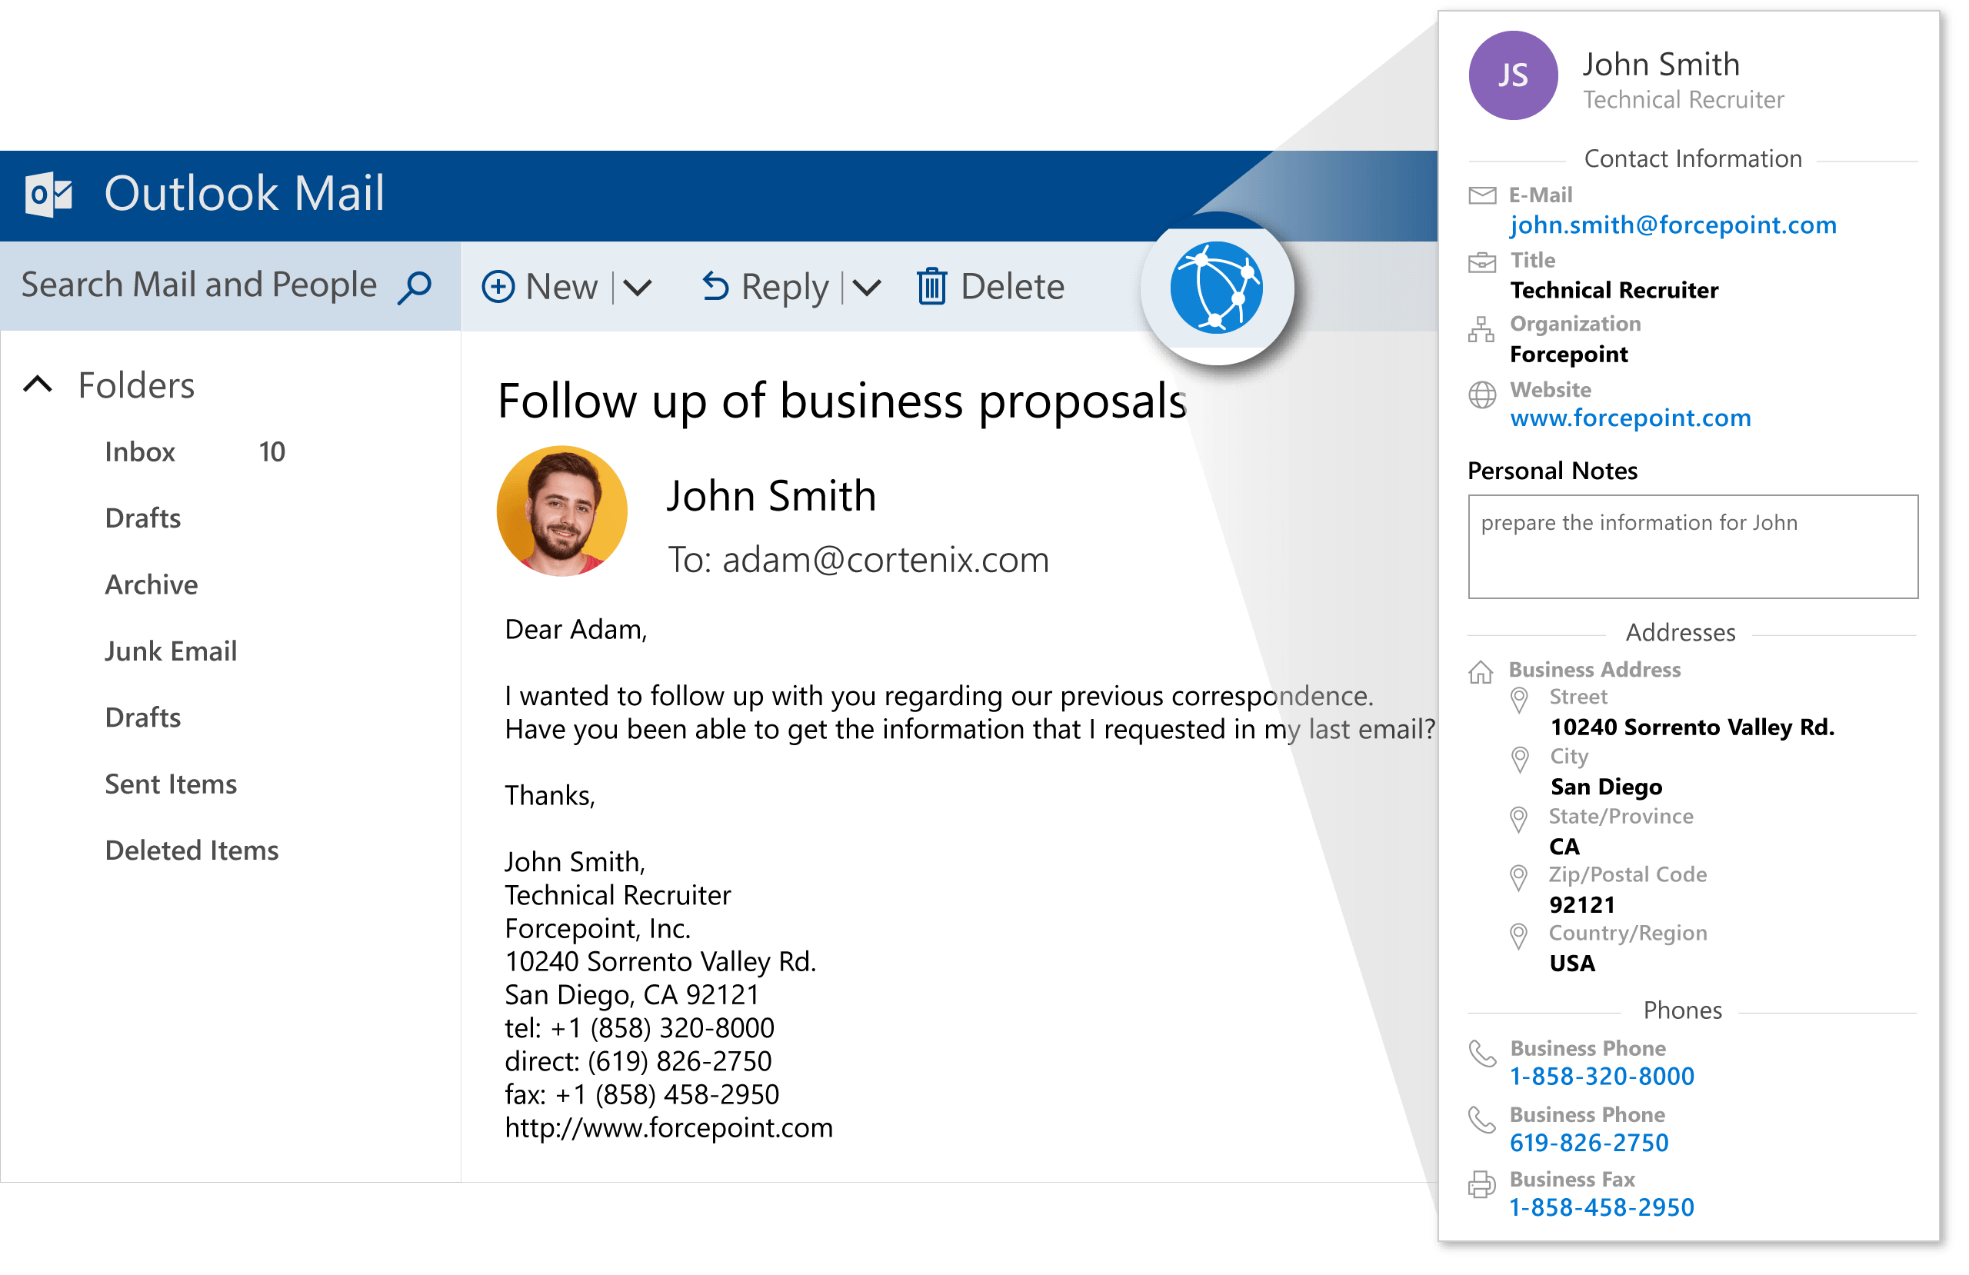
Task: Click the New button label
Action: 561,287
